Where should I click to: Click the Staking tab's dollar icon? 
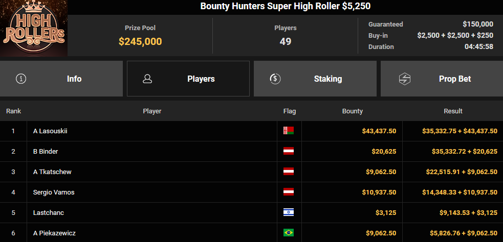pos(275,79)
